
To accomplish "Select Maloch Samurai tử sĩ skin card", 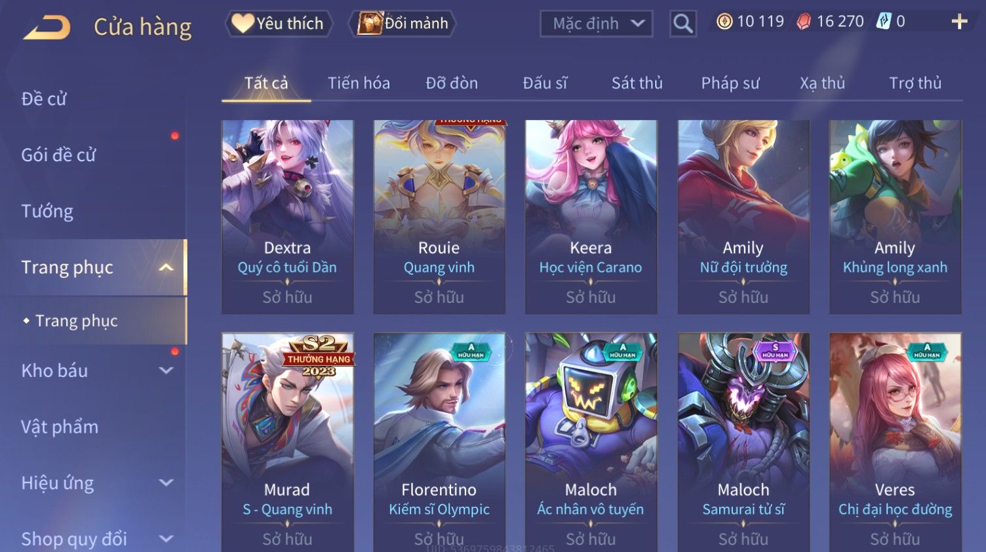I will click(x=743, y=442).
